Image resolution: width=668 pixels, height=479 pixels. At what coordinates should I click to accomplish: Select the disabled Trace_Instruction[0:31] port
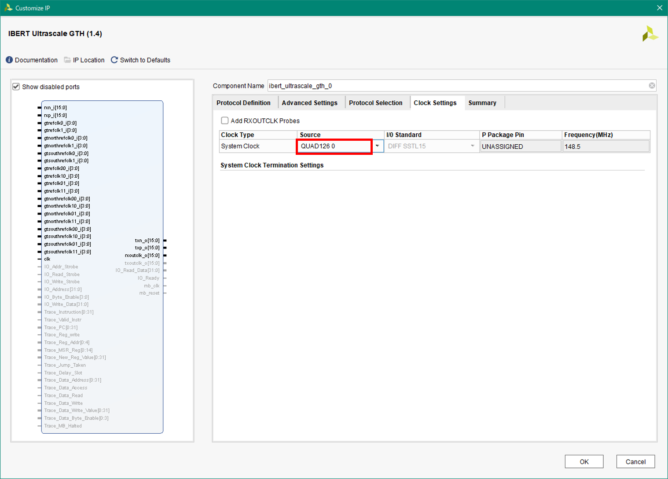69,312
